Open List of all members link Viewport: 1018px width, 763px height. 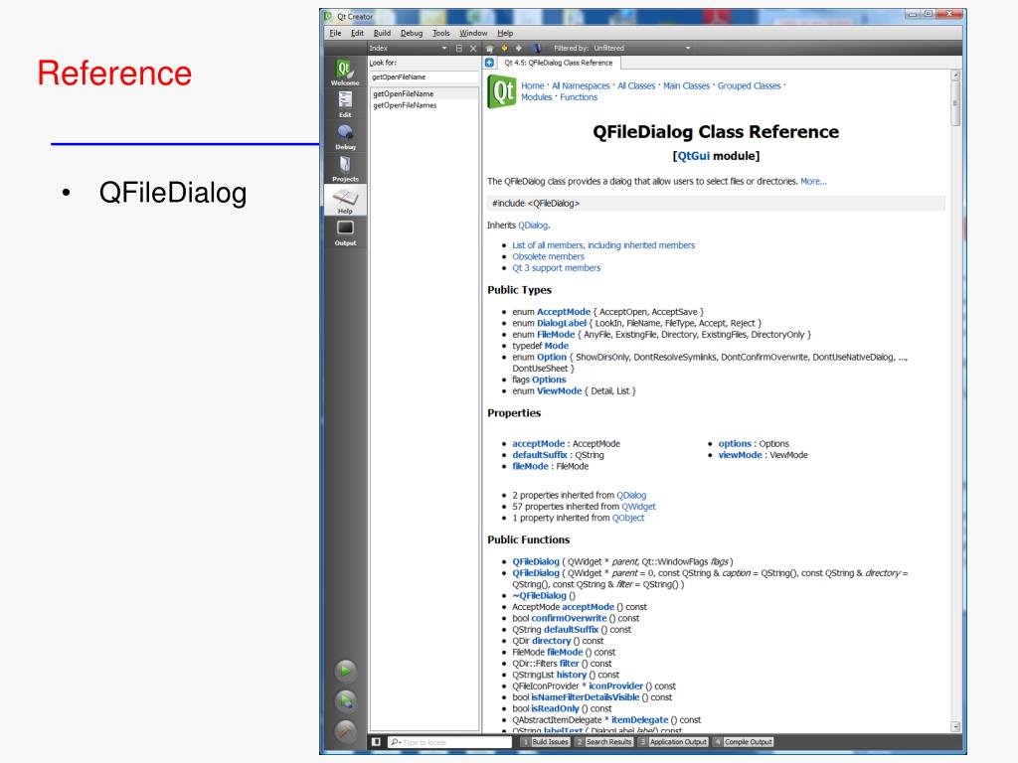point(603,245)
